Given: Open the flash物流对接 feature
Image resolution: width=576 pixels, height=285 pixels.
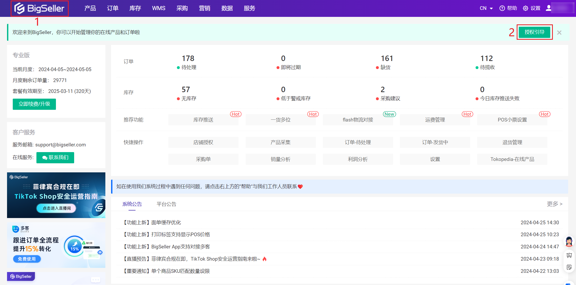Looking at the screenshot, I should [x=358, y=120].
